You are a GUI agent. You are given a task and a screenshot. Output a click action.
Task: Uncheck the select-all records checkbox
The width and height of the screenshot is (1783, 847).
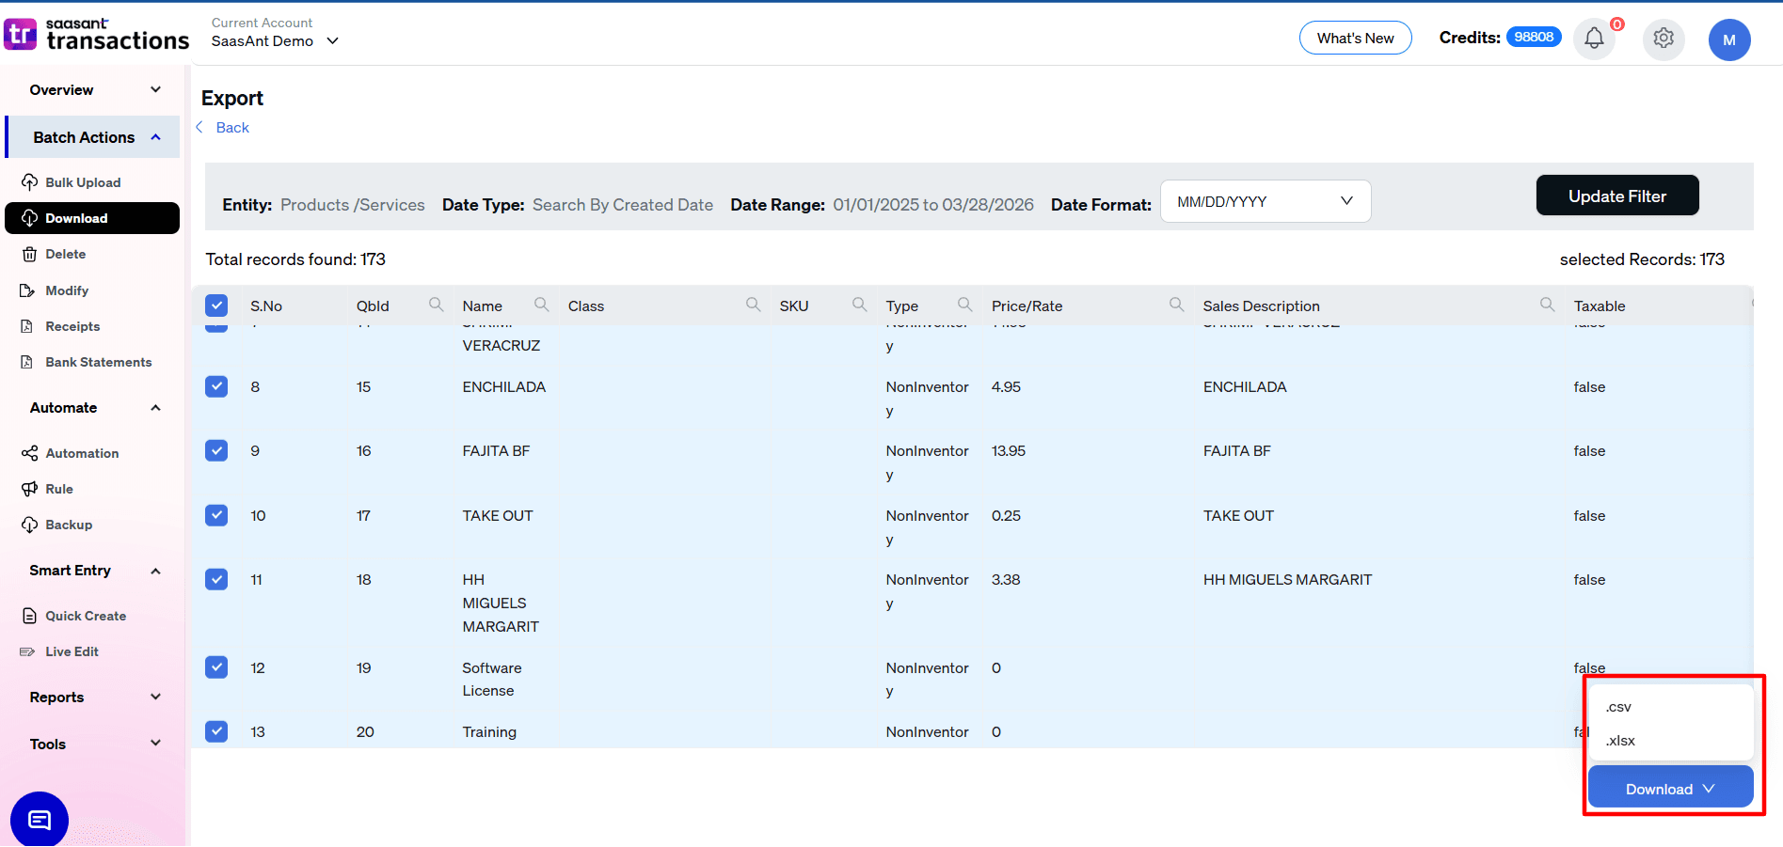point(216,305)
